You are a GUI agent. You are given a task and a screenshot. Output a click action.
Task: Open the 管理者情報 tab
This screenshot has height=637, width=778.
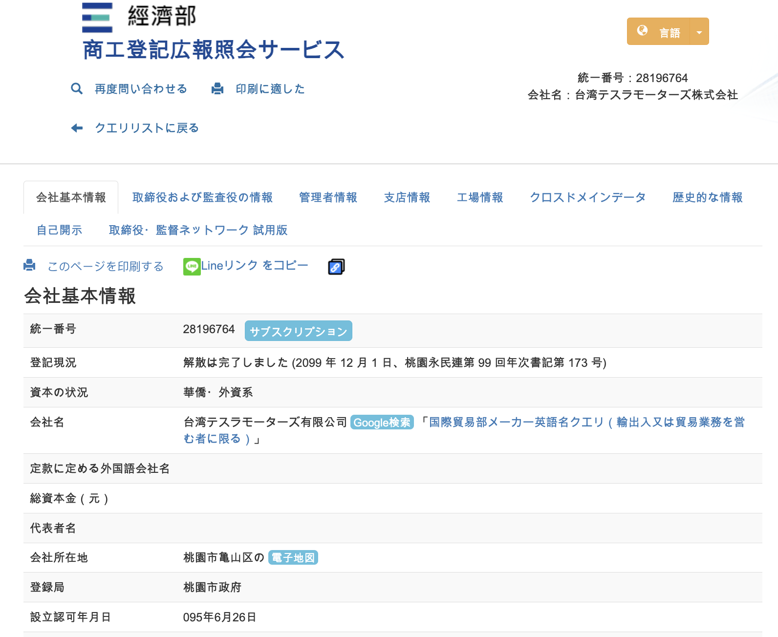328,197
